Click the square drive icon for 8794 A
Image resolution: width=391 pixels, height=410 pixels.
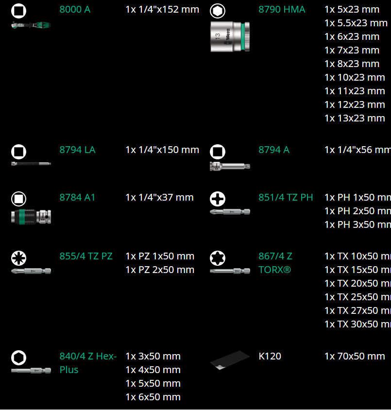[218, 152]
